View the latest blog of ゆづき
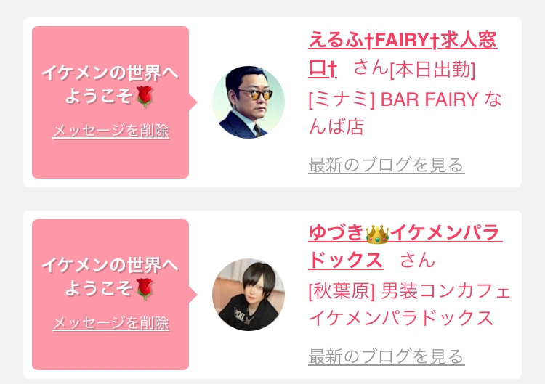 (386, 356)
